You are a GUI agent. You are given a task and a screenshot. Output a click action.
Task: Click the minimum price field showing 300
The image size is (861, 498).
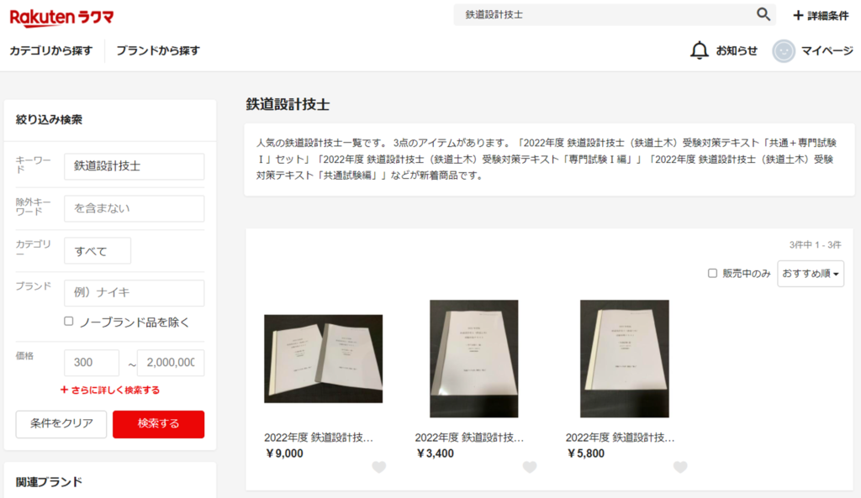coord(92,363)
